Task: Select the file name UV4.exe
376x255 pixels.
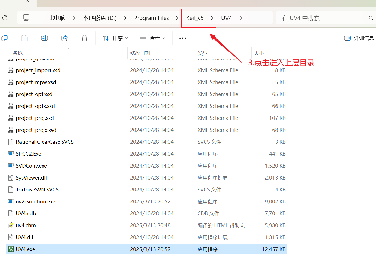Action: tap(26, 249)
